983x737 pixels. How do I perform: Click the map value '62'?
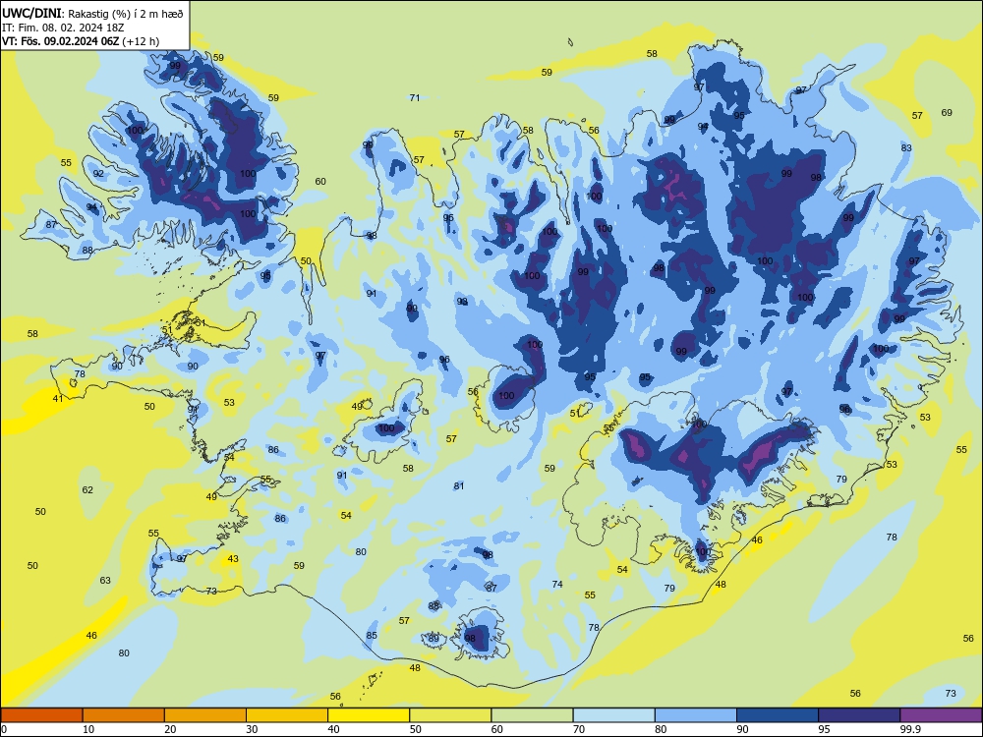[x=87, y=490]
